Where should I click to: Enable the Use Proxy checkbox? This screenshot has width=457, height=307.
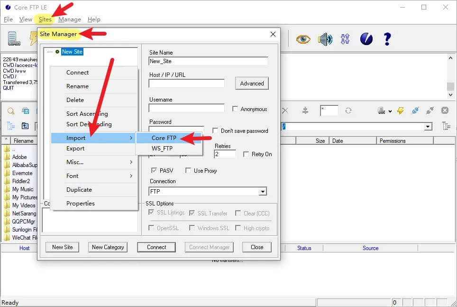point(188,170)
